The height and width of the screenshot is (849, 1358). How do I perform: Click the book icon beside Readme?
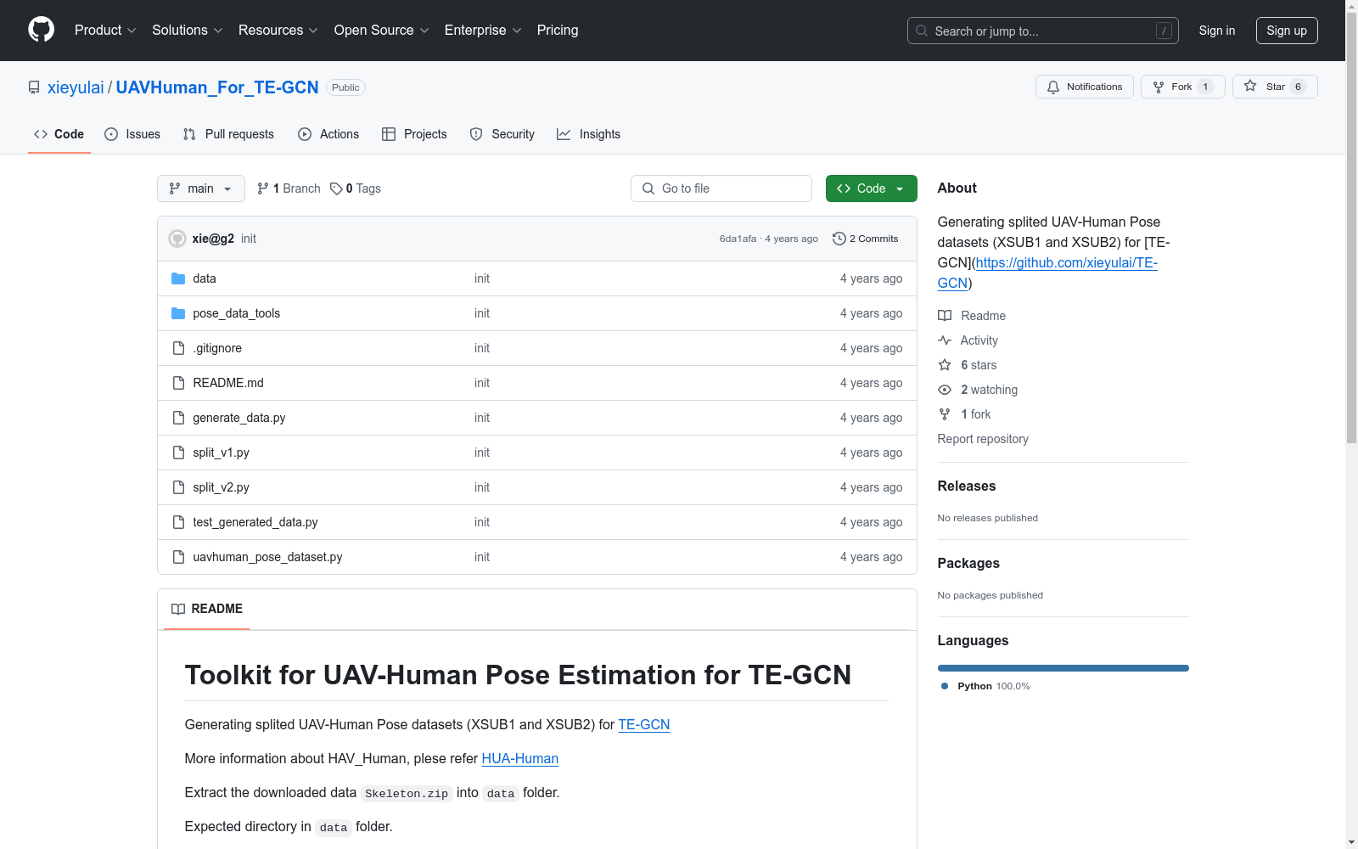coord(945,316)
